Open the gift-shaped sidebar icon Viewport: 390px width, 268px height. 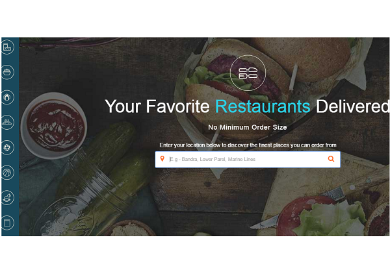pos(7,97)
